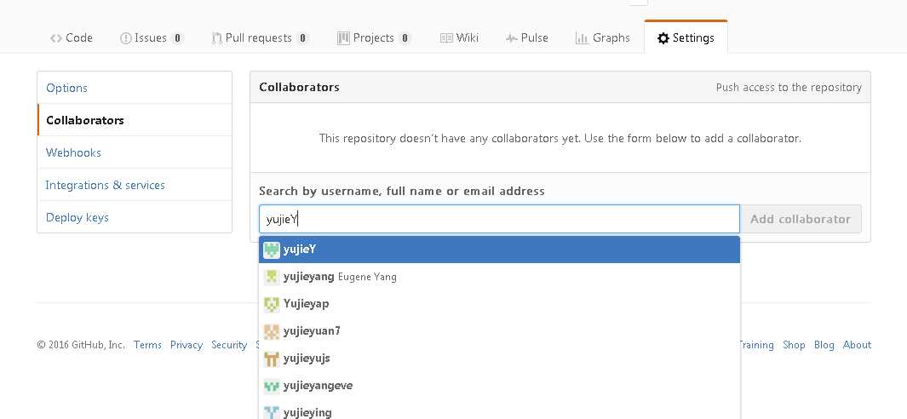Viewport: 907px width, 419px height.
Task: Open the About footer link
Action: [x=857, y=344]
